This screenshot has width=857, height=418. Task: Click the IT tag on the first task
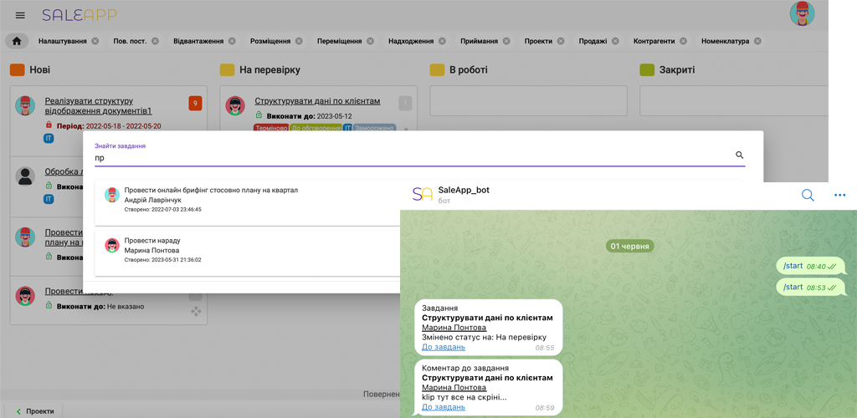[49, 139]
